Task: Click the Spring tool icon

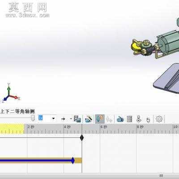Action: click(129, 119)
